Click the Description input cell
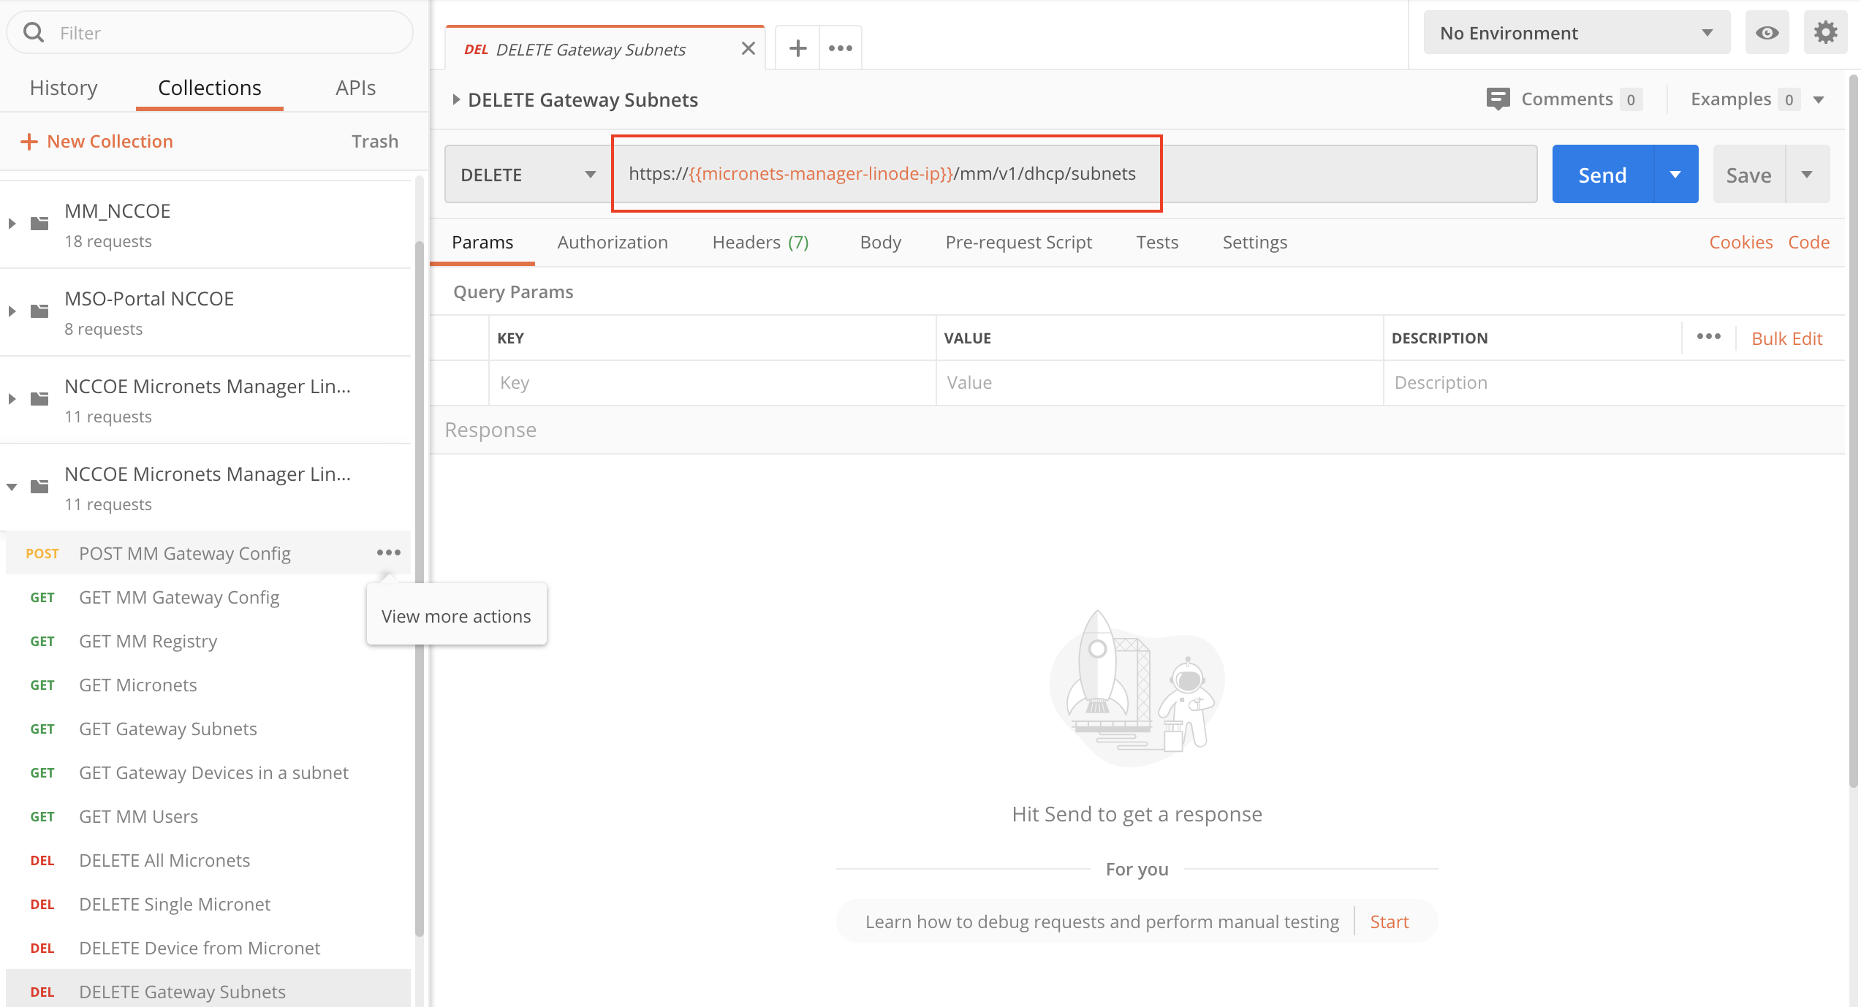This screenshot has width=1861, height=1007. (1612, 383)
